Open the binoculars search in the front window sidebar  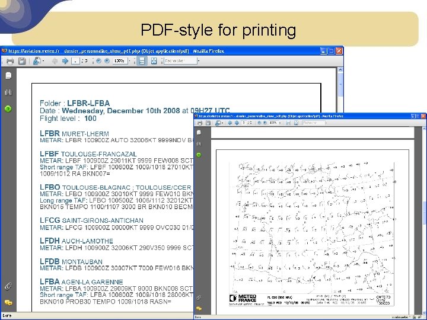[x=199, y=143]
